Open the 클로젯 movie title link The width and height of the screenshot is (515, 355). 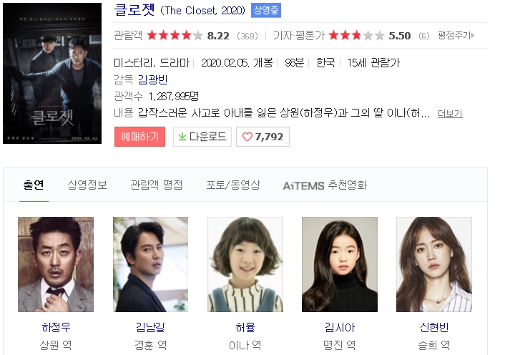point(134,10)
